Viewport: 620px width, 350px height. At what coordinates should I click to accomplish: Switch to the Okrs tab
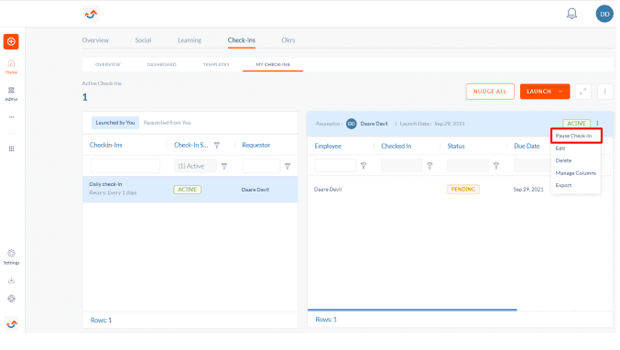point(288,40)
